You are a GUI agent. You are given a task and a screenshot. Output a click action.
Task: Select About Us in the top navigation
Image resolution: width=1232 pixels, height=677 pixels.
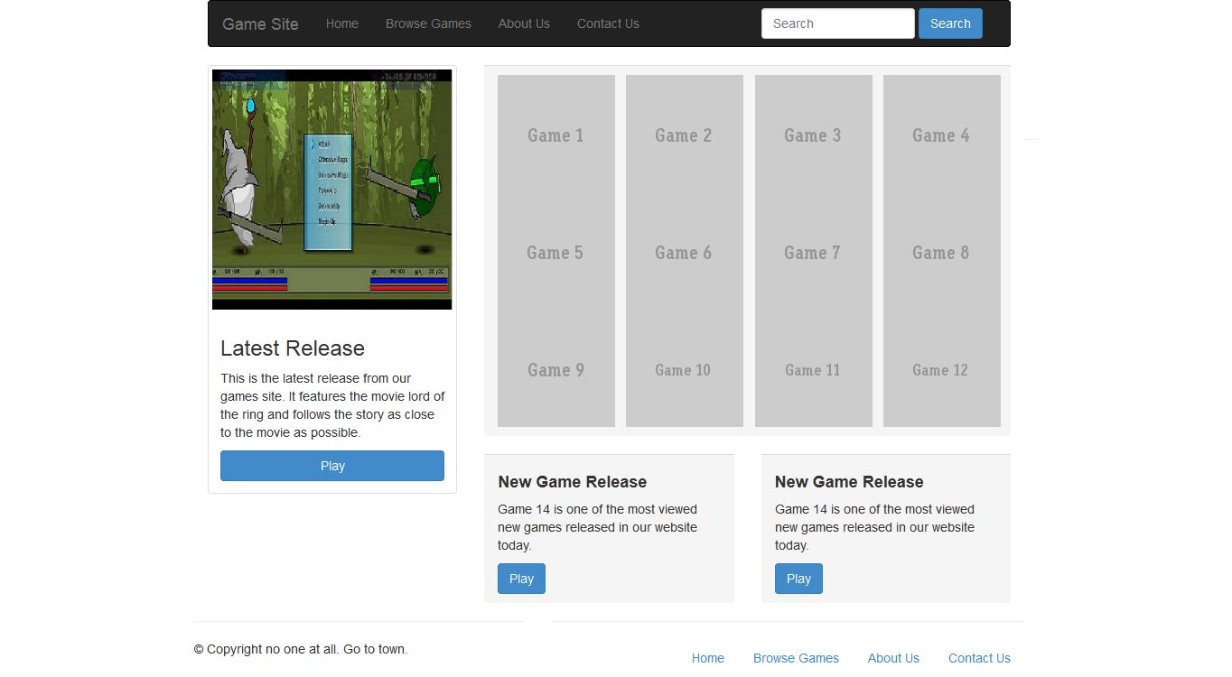(524, 23)
